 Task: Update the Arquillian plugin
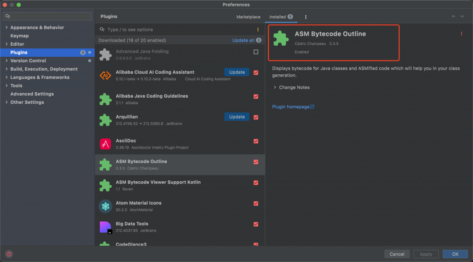pyautogui.click(x=236, y=117)
